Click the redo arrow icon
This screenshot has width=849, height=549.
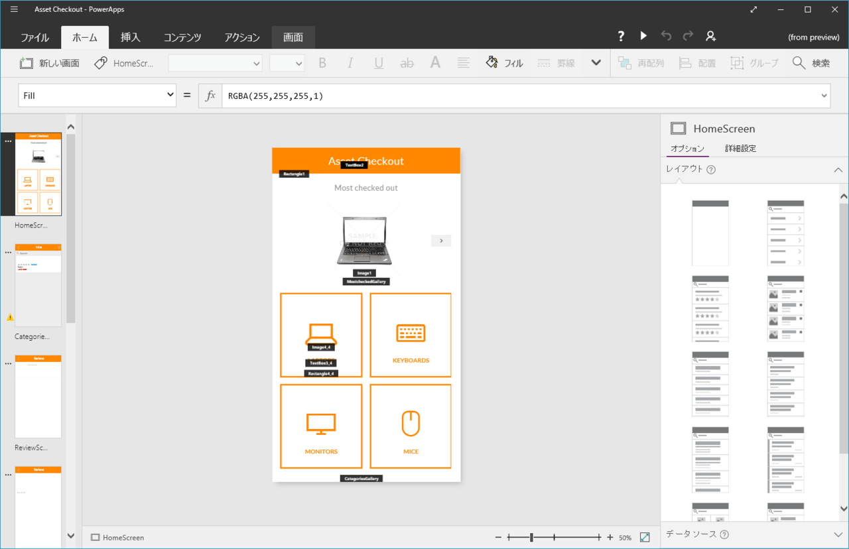(688, 36)
